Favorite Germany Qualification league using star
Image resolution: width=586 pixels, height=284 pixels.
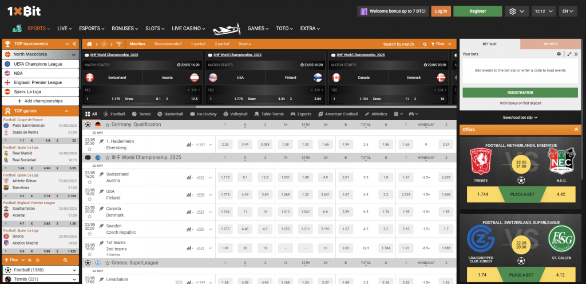[106, 124]
